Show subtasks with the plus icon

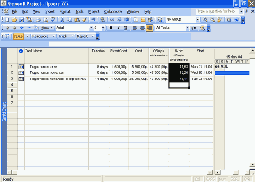(22, 28)
